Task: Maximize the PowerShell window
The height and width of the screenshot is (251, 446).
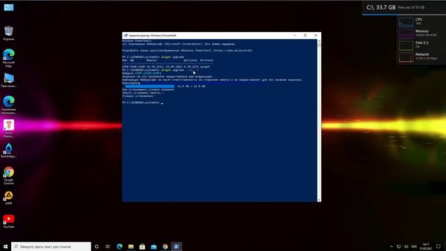Action: (305, 36)
